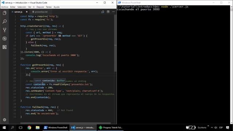Open the Tareas menu
Viewport: 233px width, 131px height.
click(x=49, y=7)
